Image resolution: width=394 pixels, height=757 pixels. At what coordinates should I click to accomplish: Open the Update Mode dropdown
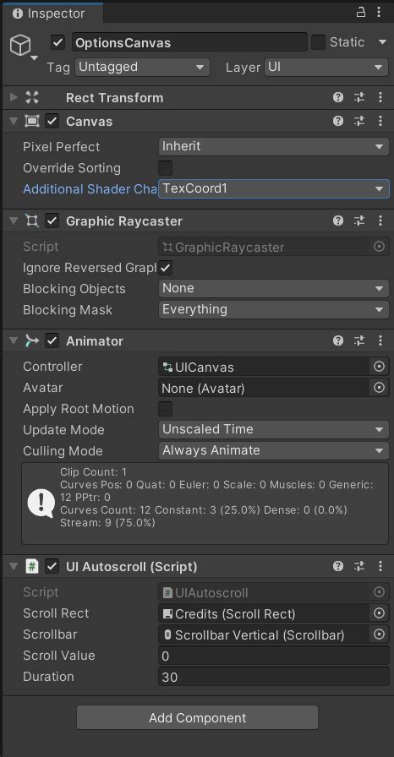[273, 429]
